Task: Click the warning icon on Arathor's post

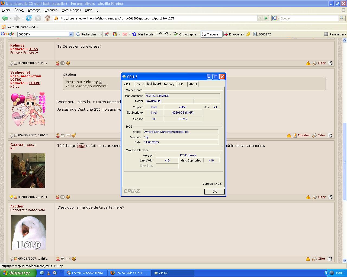Action: pyautogui.click(x=308, y=259)
